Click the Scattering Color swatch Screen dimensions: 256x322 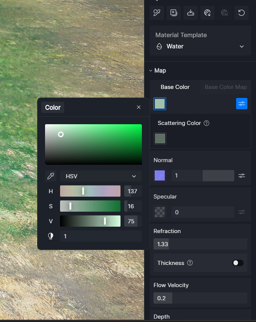tap(160, 138)
